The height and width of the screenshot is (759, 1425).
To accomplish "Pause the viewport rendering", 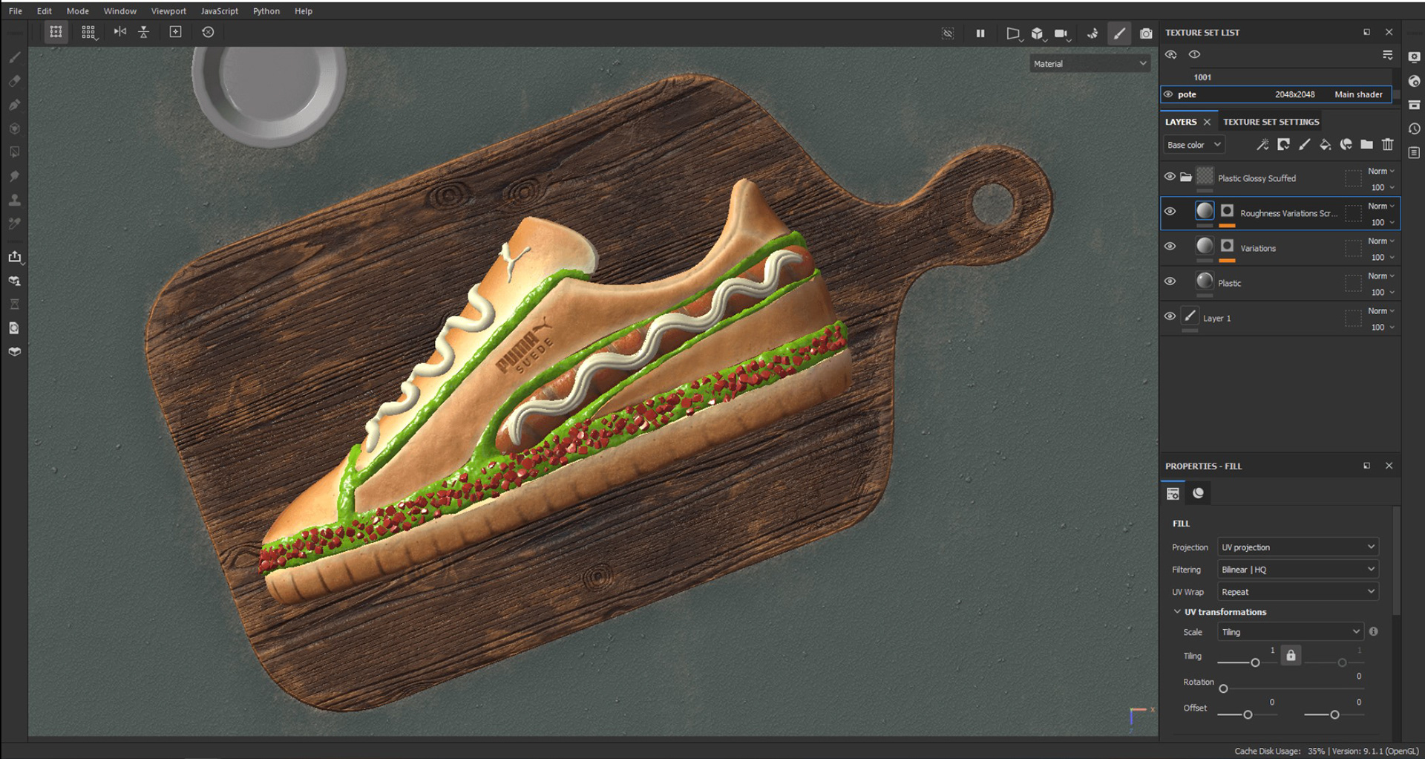I will 980,33.
